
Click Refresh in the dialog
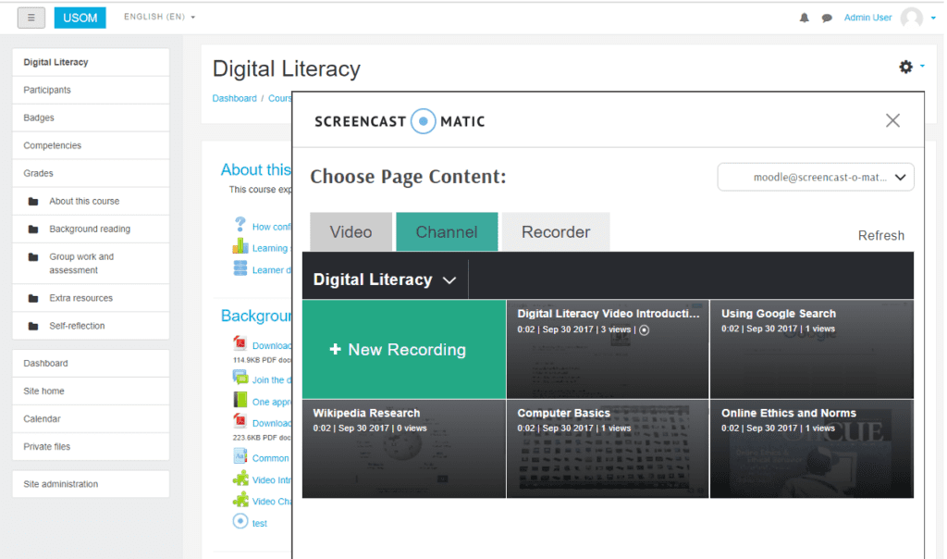pyautogui.click(x=881, y=236)
